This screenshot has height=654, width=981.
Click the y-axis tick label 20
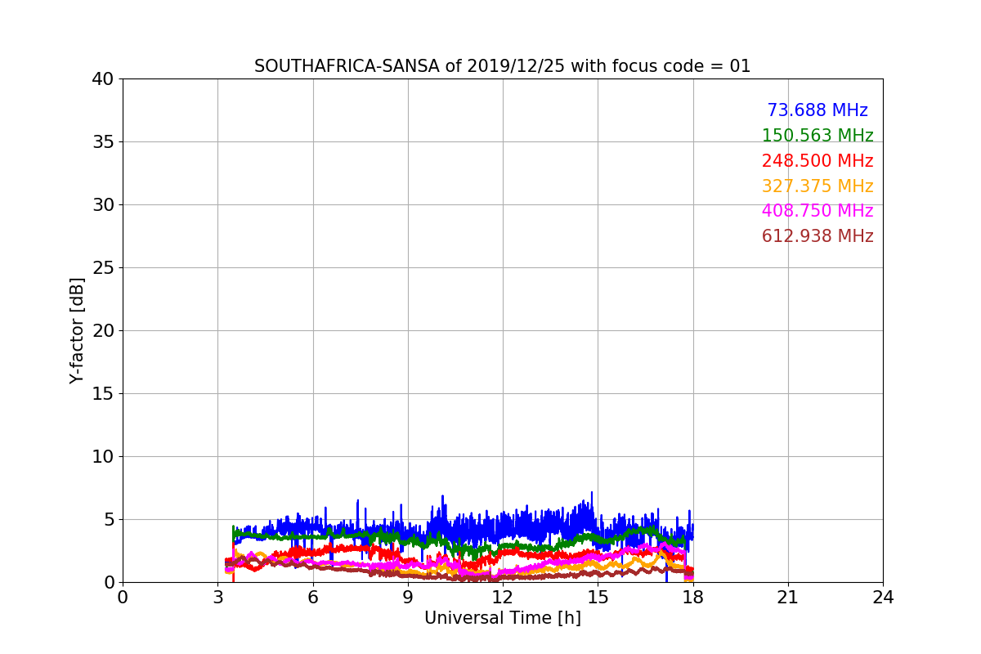coord(103,331)
